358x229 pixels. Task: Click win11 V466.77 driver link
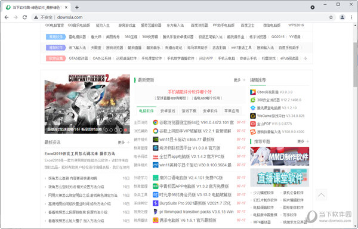[x=187, y=140]
